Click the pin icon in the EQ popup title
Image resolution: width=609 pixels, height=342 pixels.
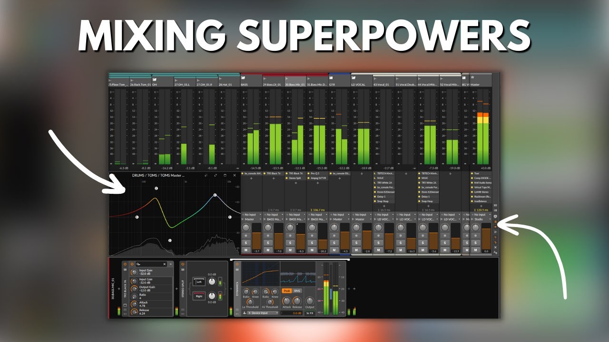[206, 175]
